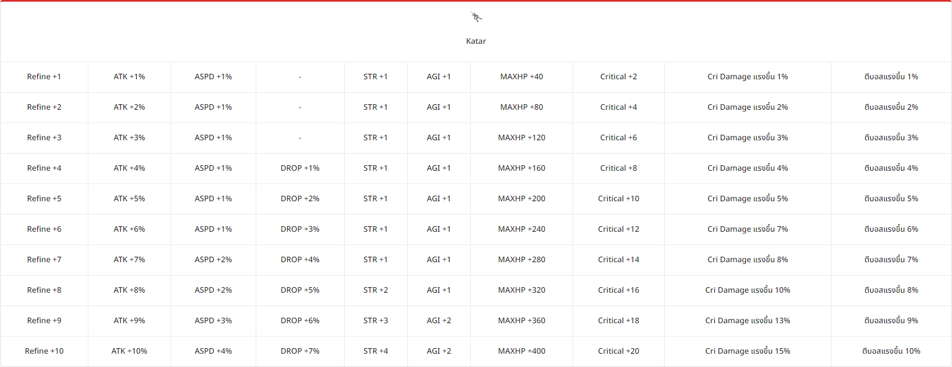The height and width of the screenshot is (367, 952).
Task: Click the ASPD +4% cell
Action: coord(213,351)
